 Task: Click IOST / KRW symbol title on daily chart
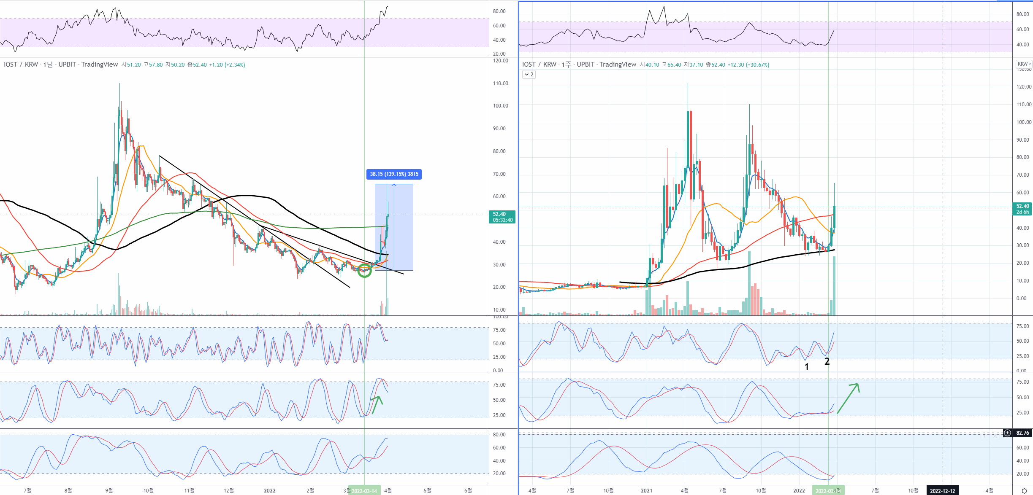[x=21, y=65]
